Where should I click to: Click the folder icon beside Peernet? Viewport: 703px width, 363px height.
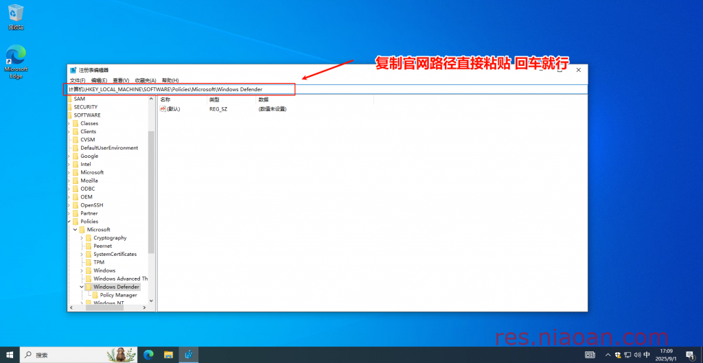pyautogui.click(x=89, y=246)
